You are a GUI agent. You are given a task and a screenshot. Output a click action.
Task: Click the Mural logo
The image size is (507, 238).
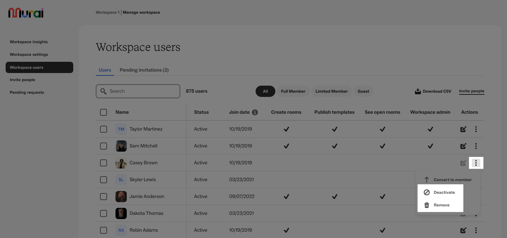[x=25, y=13]
